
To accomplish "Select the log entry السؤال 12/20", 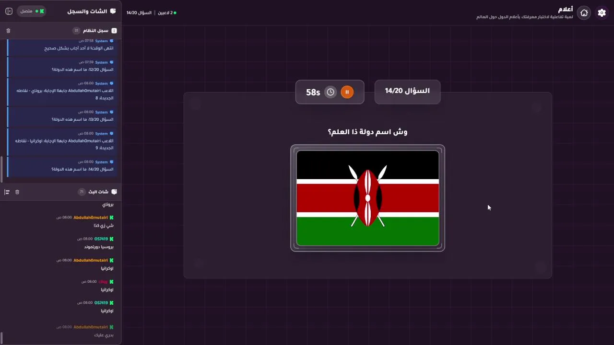I will [x=61, y=66].
